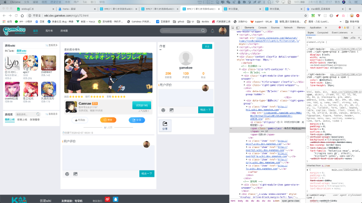The height and width of the screenshot is (203, 362).
Task: Open the Chrome menu in the menu bar
Action: tap(15, 2)
